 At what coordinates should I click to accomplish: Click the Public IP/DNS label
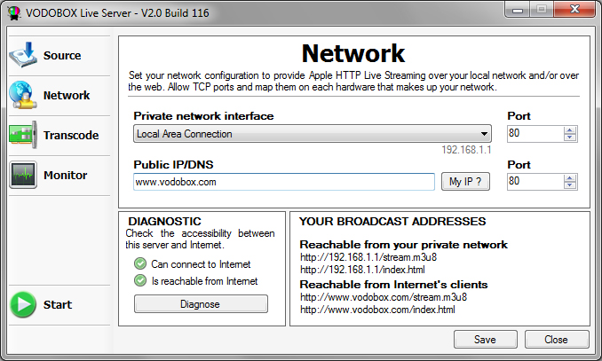[x=173, y=165]
